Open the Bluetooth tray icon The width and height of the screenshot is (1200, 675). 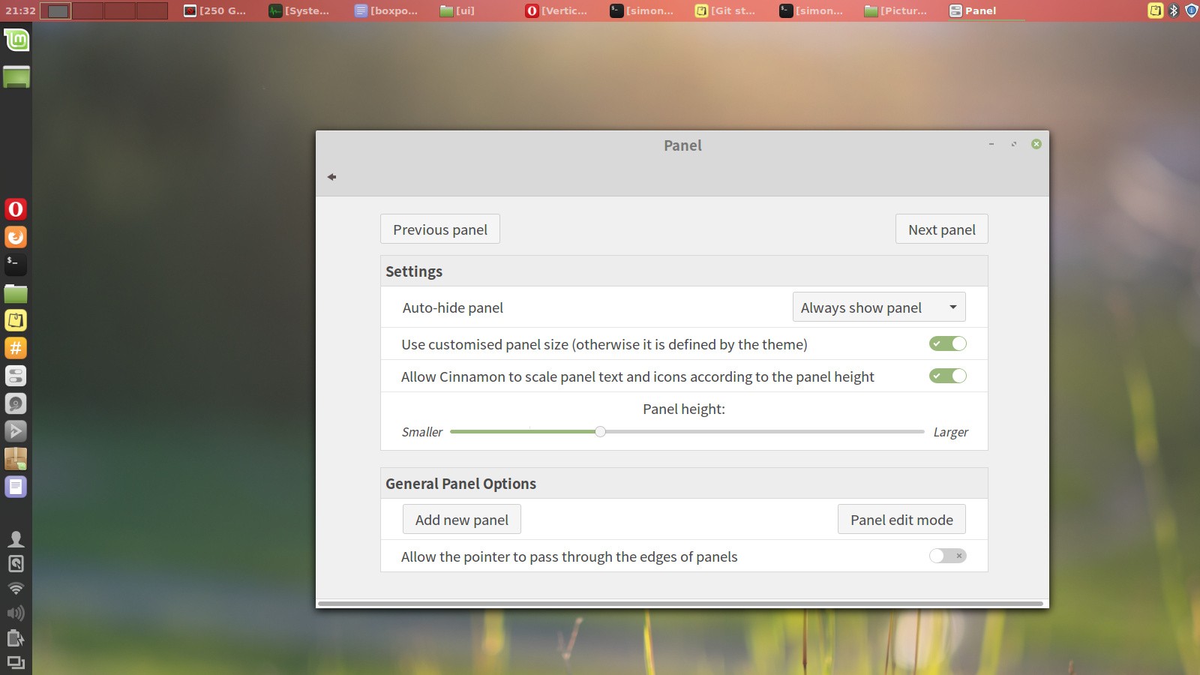[1174, 10]
